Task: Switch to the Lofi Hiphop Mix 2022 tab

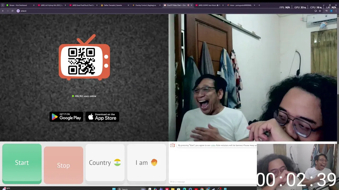Action: 52,5
